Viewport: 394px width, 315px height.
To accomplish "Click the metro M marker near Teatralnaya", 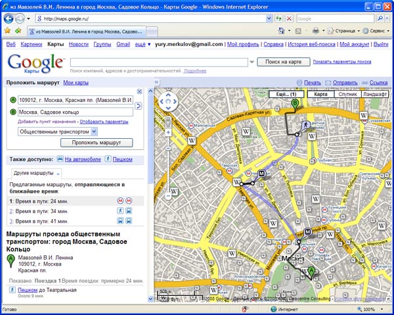I will 308,232.
